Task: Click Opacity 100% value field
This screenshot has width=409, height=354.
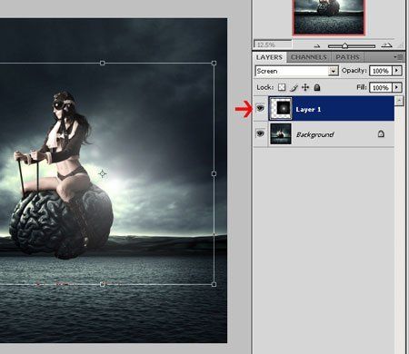Action: (381, 71)
